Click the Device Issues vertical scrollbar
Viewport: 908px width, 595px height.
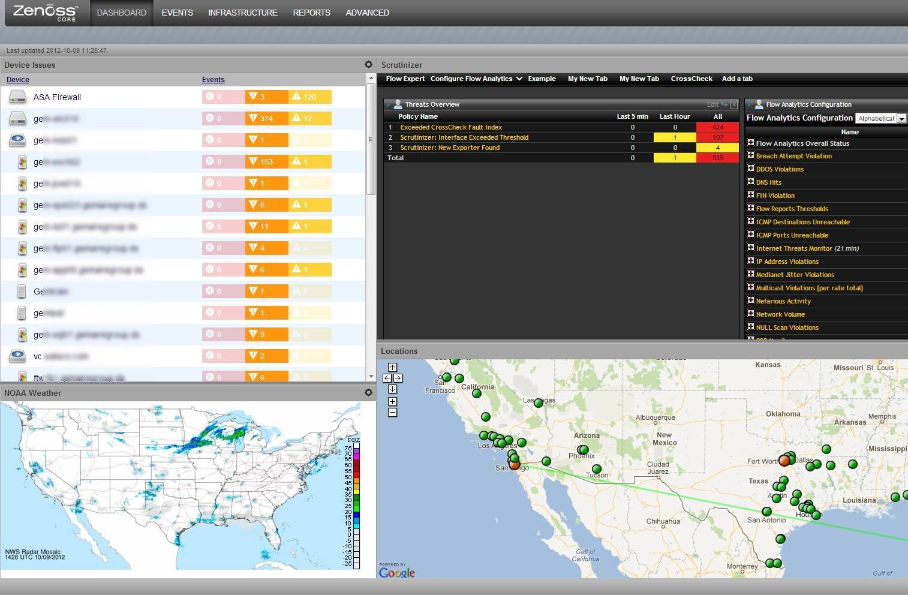[x=371, y=139]
